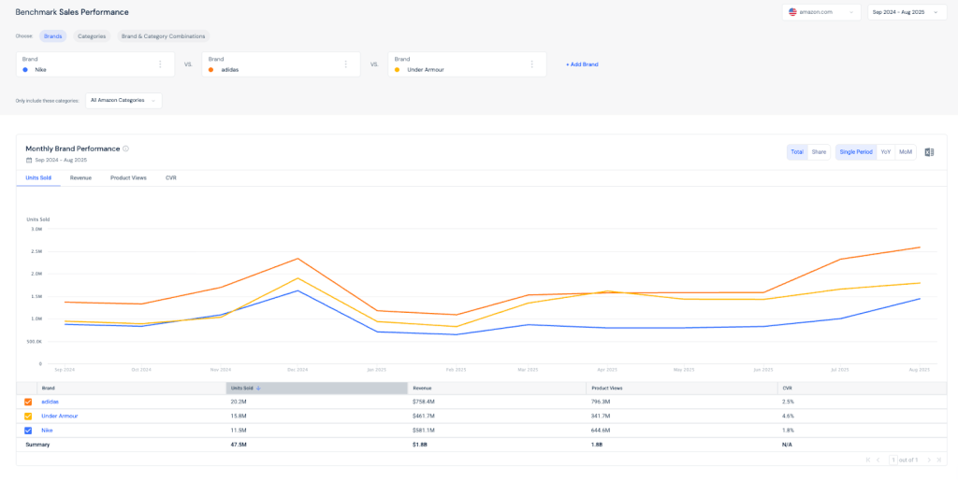Click the info icon beside Monthly Brand Performance
Image resolution: width=958 pixels, height=481 pixels.
[126, 149]
